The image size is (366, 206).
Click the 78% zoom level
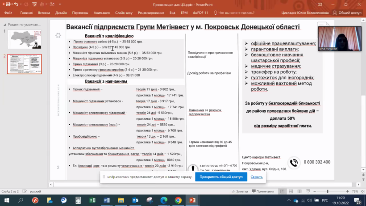click(355, 192)
